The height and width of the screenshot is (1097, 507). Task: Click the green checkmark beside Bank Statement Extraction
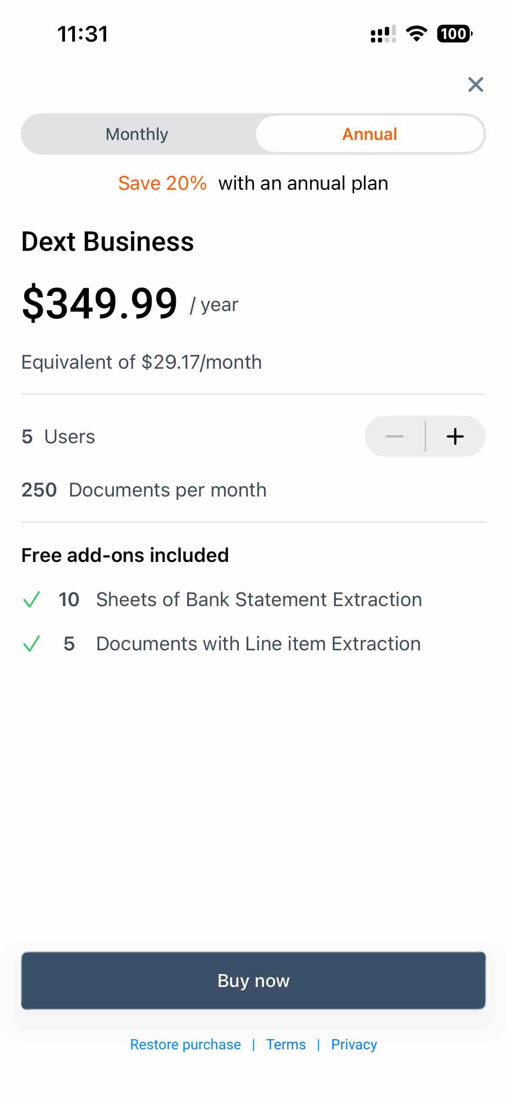[32, 600]
